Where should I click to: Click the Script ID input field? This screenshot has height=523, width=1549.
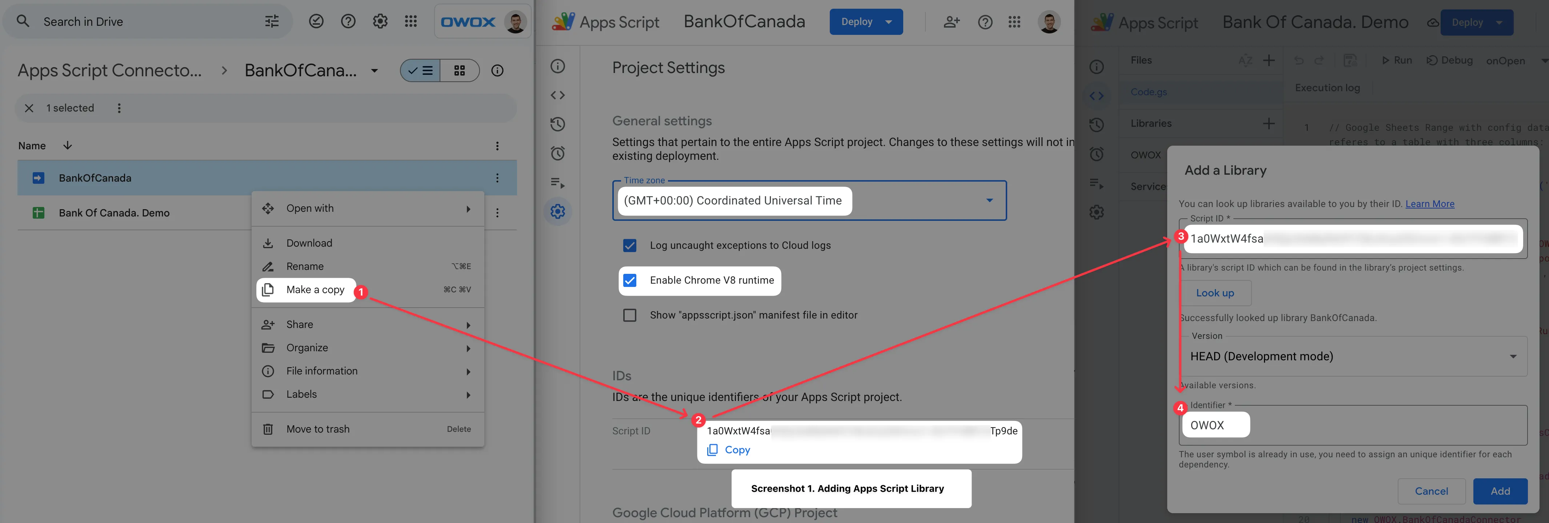[1353, 238]
